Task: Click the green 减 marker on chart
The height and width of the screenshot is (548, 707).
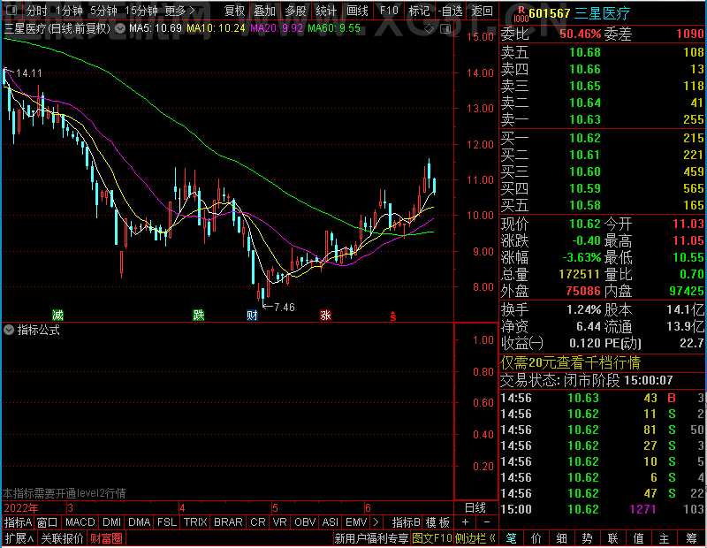Action: click(x=57, y=315)
